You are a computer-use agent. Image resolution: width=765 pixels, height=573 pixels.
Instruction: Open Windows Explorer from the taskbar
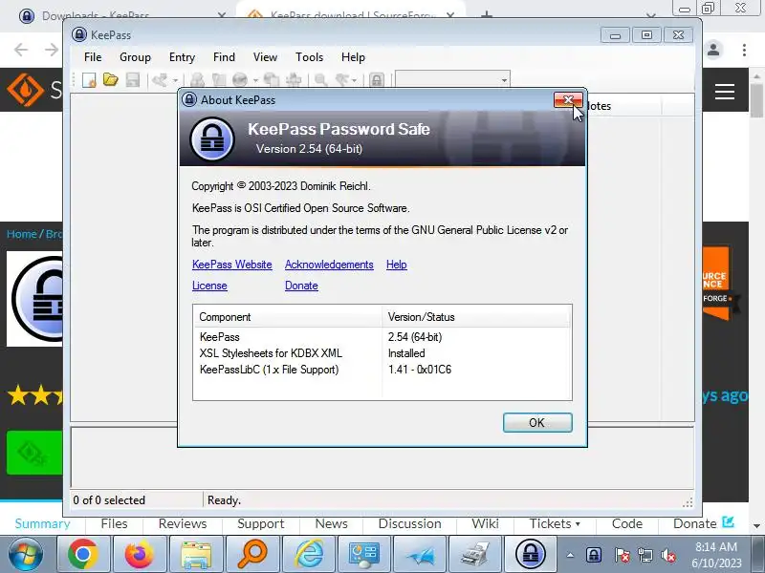click(196, 554)
